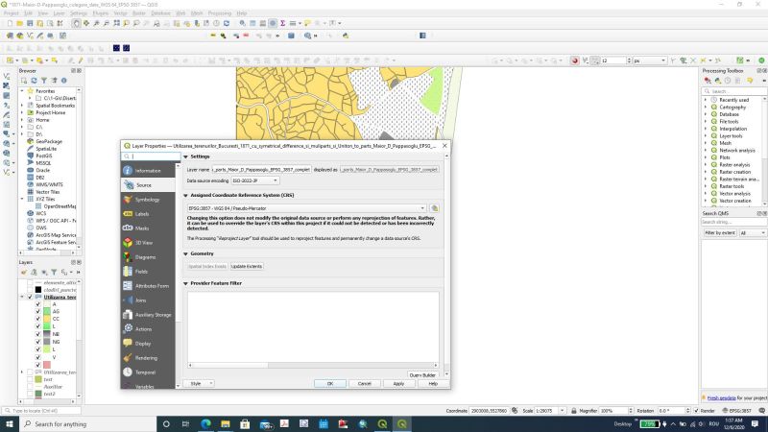Image resolution: width=768 pixels, height=432 pixels.
Task: Collapse the Favorites tree in Browser
Action: (x=22, y=91)
